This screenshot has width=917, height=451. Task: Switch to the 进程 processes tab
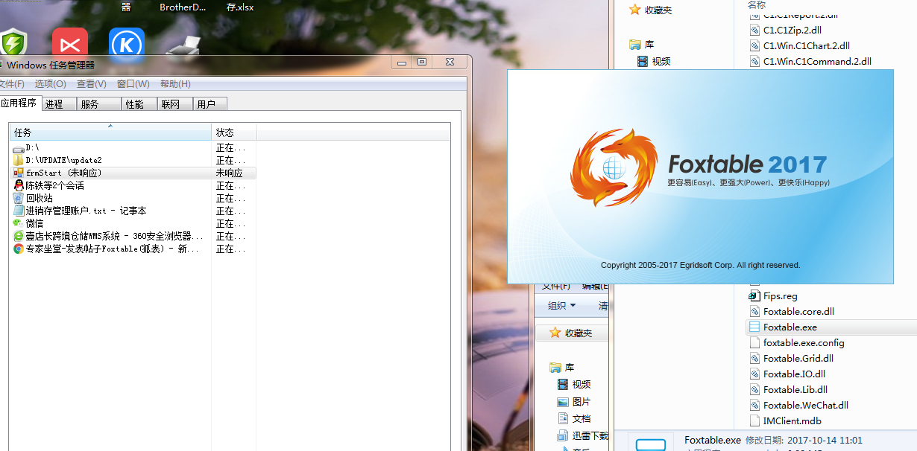pos(60,104)
